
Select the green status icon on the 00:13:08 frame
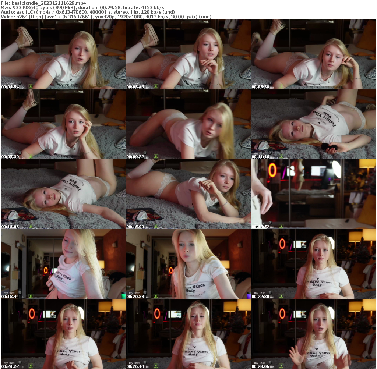click(31, 226)
